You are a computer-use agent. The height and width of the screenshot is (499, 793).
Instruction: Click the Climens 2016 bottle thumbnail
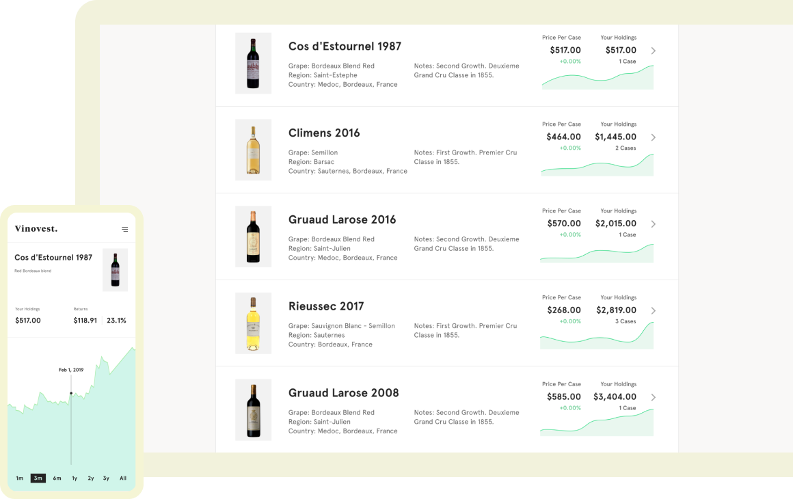(253, 150)
